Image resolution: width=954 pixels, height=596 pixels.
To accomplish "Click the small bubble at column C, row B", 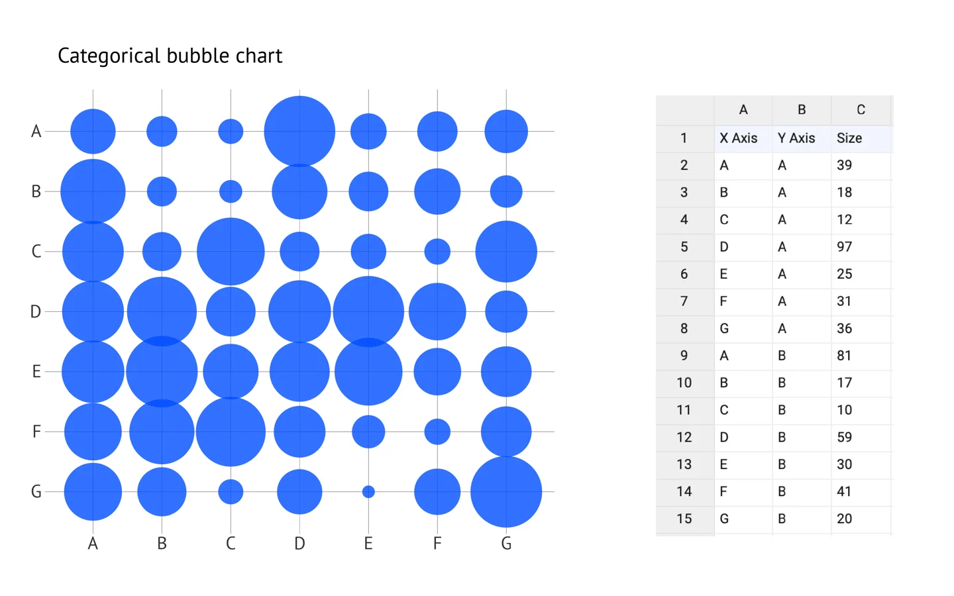I will 231,191.
